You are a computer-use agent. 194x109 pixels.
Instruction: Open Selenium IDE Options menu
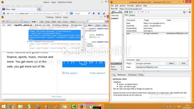click(139, 6)
